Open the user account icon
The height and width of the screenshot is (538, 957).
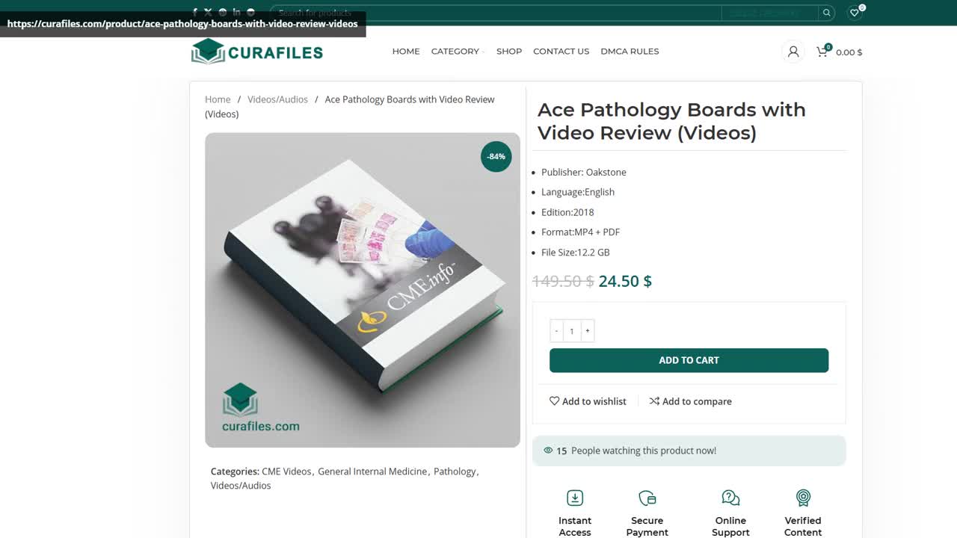tap(793, 52)
